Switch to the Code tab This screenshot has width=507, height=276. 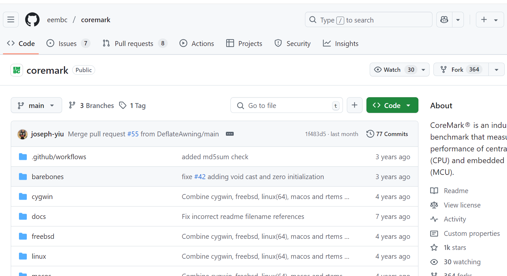tap(21, 43)
